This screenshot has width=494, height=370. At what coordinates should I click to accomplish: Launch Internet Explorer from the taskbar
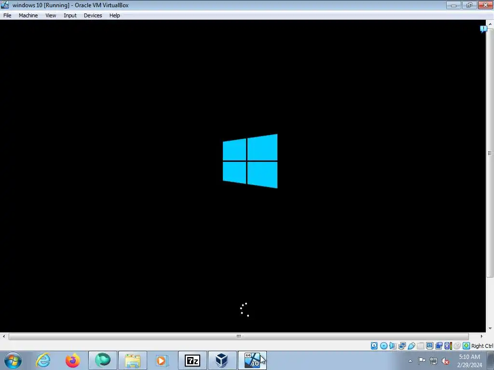[43, 360]
